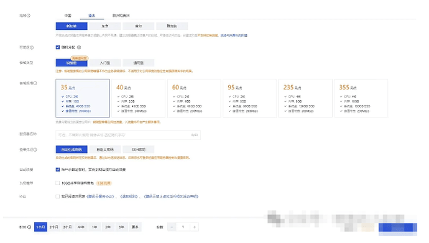Select the 40 元/月 package card
This screenshot has width=429, height=243.
point(139,98)
